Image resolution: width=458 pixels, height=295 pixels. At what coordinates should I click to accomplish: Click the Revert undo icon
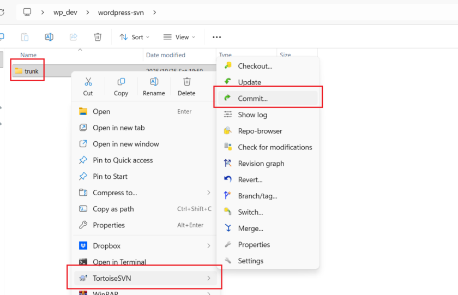coord(228,179)
